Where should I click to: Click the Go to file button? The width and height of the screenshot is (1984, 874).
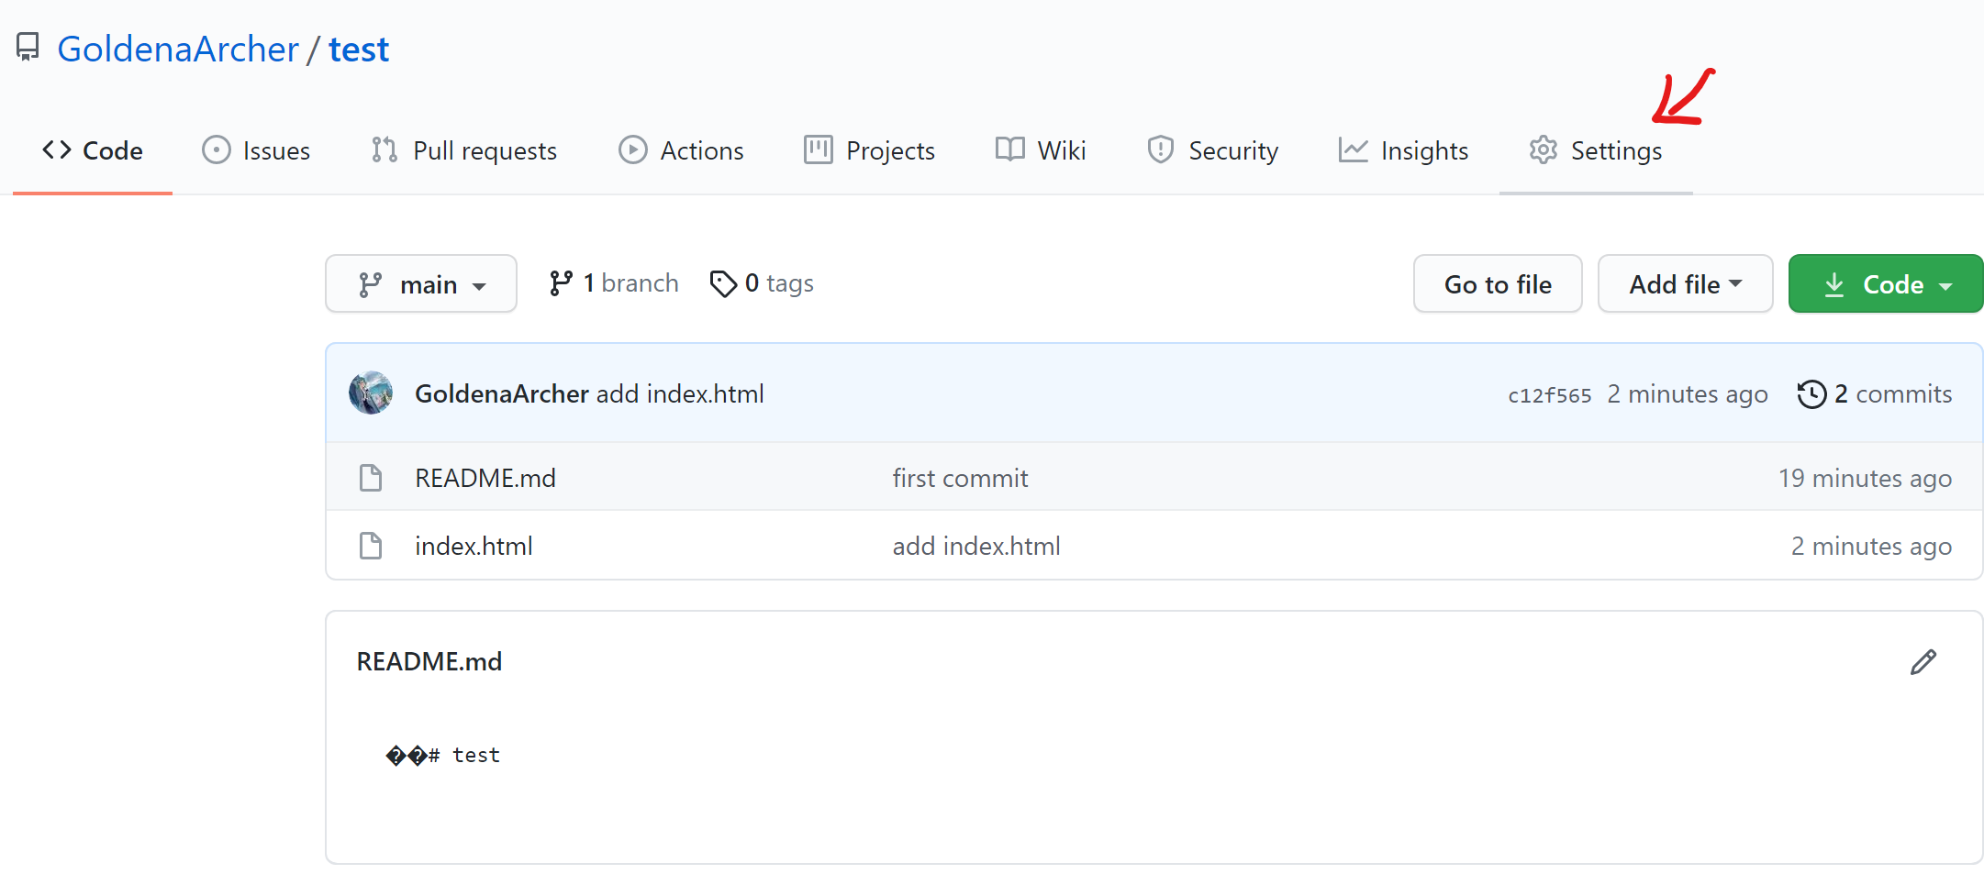coord(1498,284)
